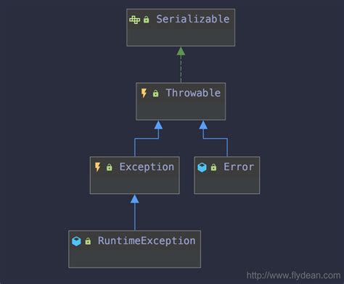This screenshot has height=284, width=344.
Task: Click the blue cube icon on RuntimeException
Action: 76,241
